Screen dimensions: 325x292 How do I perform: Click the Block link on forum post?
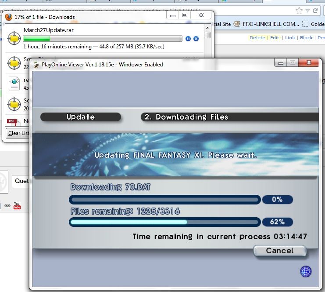pyautogui.click(x=306, y=38)
